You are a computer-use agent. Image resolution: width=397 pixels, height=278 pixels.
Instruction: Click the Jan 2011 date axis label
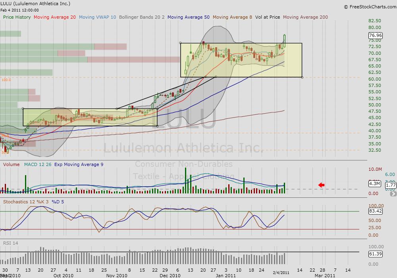(226, 276)
